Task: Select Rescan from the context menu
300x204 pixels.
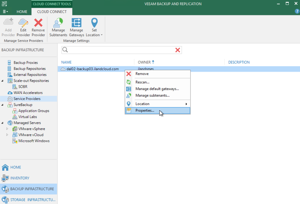Action: click(x=142, y=82)
